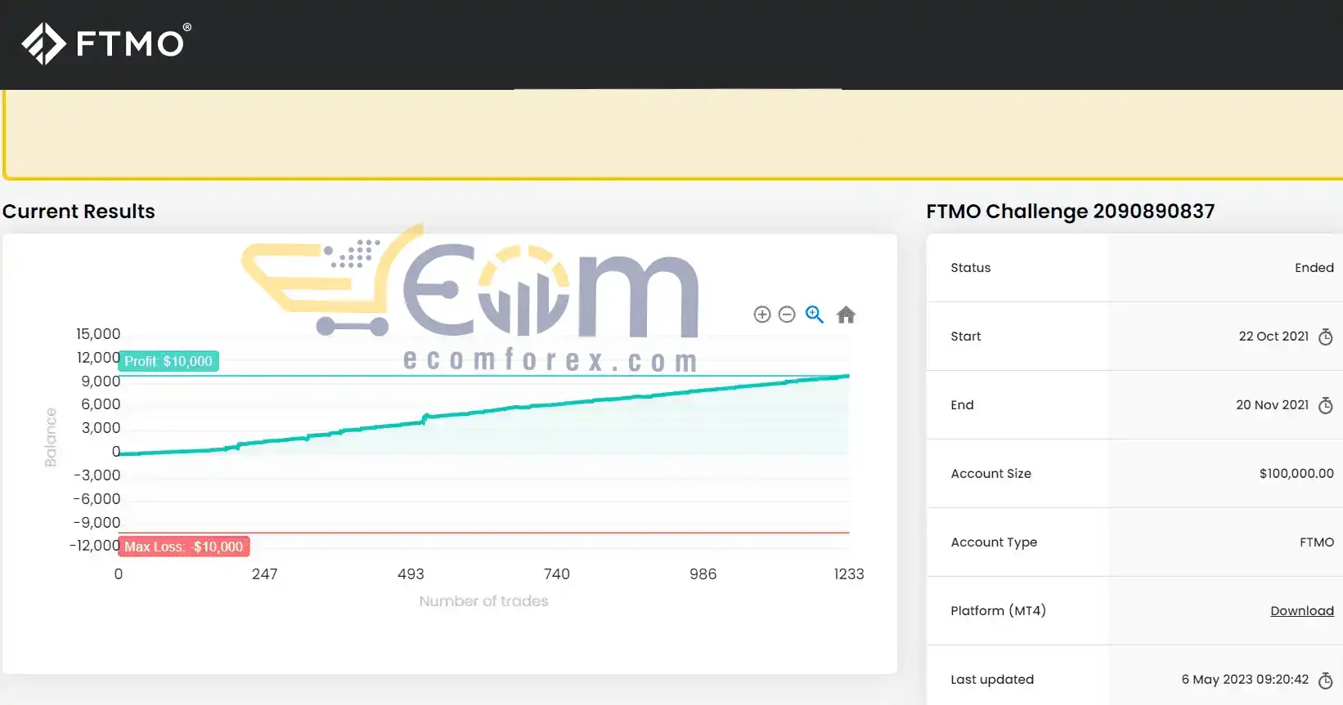This screenshot has height=705, width=1343.
Task: Zoom in on the balance chart
Action: click(762, 315)
